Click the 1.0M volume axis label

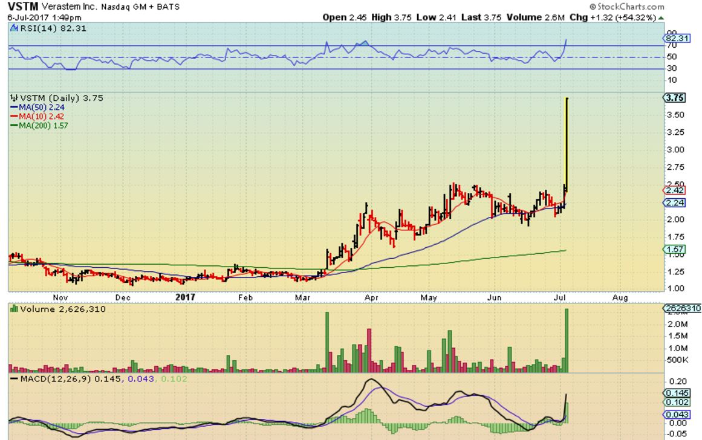coord(677,348)
